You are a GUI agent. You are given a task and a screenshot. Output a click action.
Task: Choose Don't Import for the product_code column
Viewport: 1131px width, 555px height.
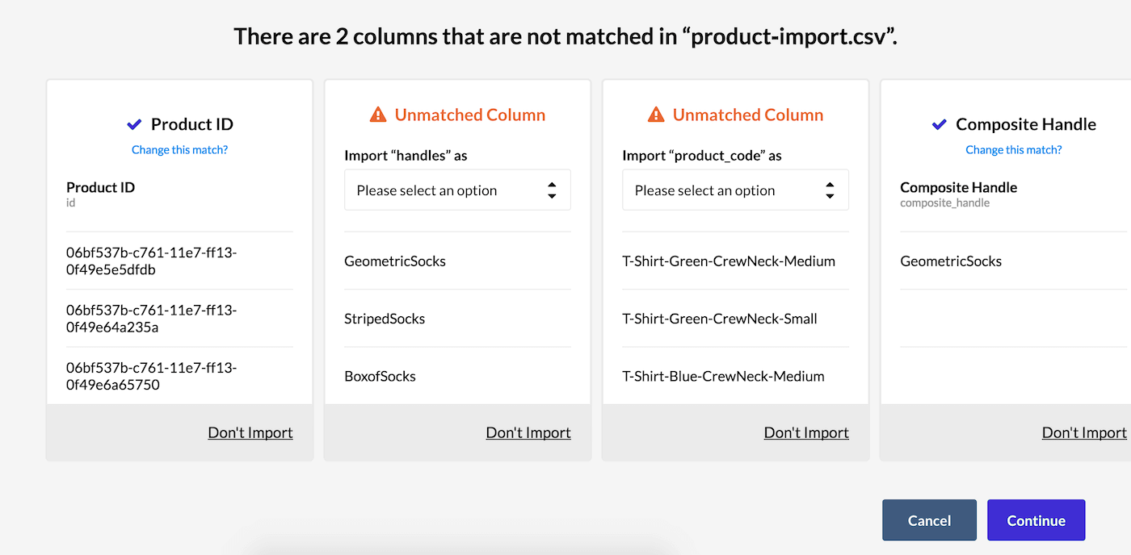806,432
